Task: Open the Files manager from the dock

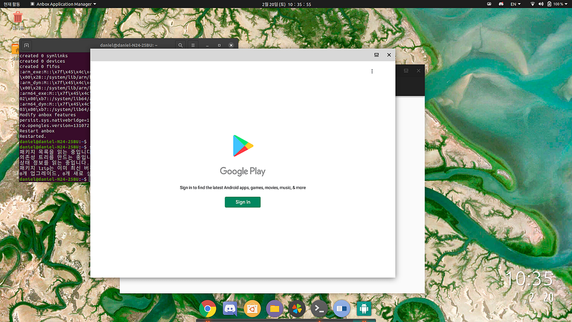Action: pyautogui.click(x=274, y=309)
